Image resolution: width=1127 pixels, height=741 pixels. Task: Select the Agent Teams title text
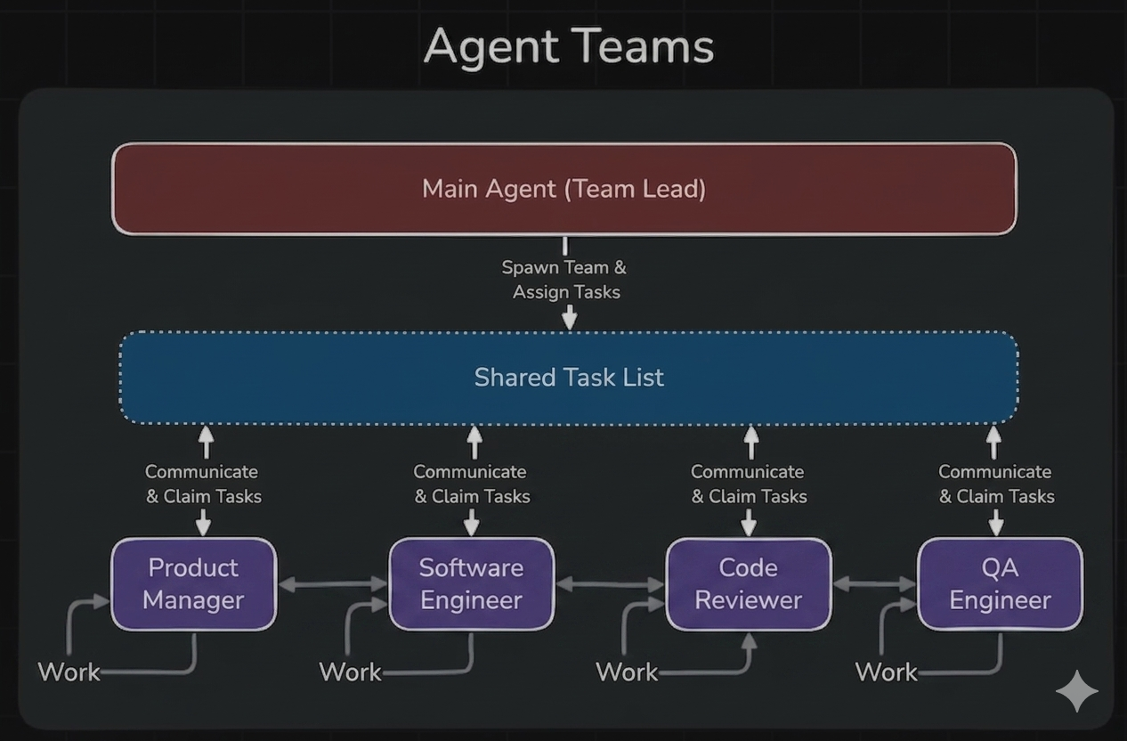pyautogui.click(x=569, y=46)
